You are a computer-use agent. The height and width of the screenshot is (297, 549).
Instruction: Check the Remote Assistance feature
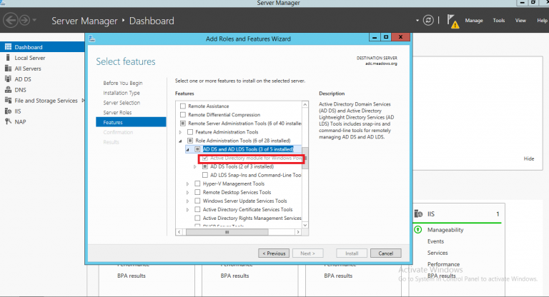click(183, 106)
